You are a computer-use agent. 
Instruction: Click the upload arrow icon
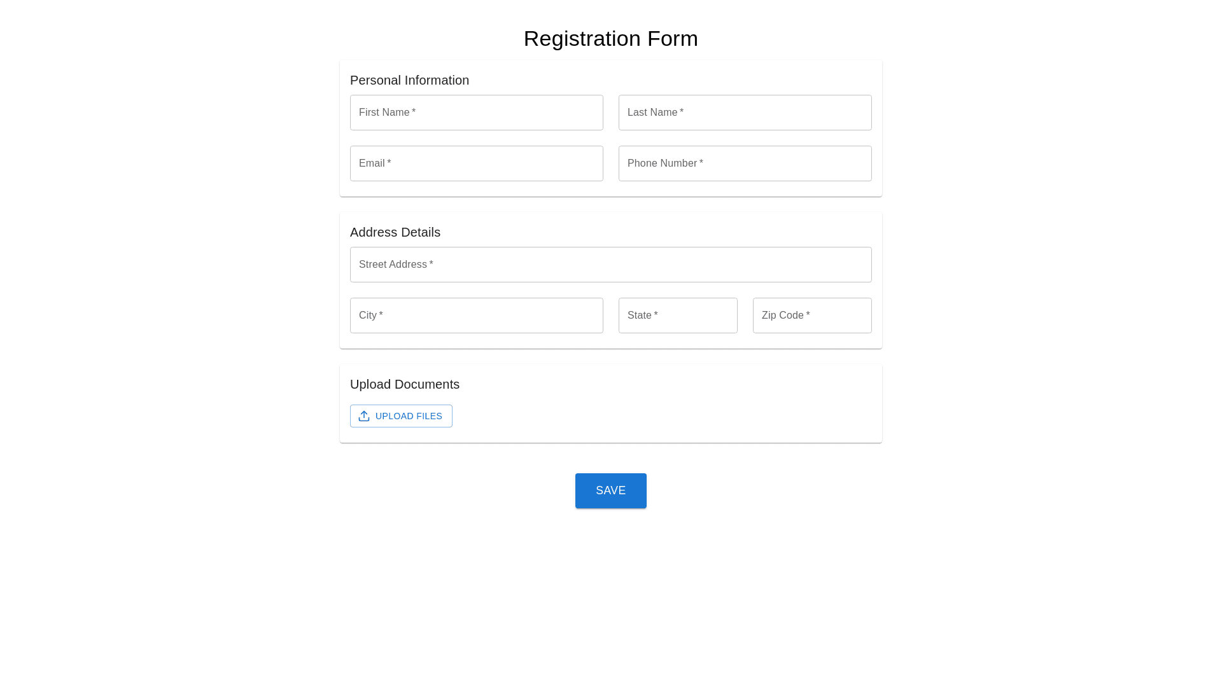tap(364, 416)
